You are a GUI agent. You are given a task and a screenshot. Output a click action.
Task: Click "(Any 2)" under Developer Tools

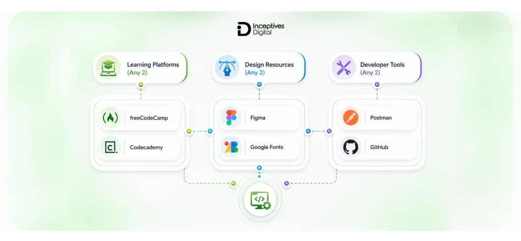point(370,73)
